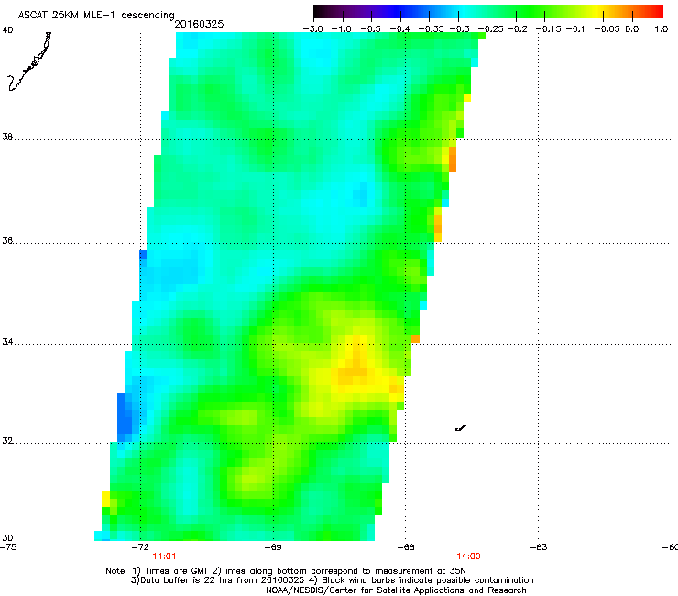Click the colorbar label -0.15
This screenshot has height=596, width=678.
pyautogui.click(x=548, y=29)
